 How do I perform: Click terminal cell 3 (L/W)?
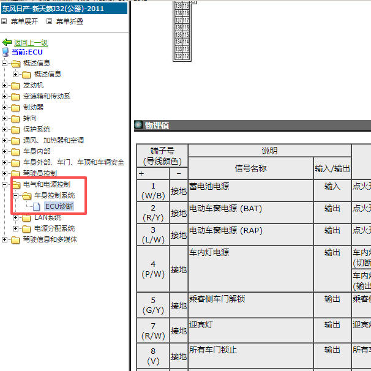tap(153, 234)
